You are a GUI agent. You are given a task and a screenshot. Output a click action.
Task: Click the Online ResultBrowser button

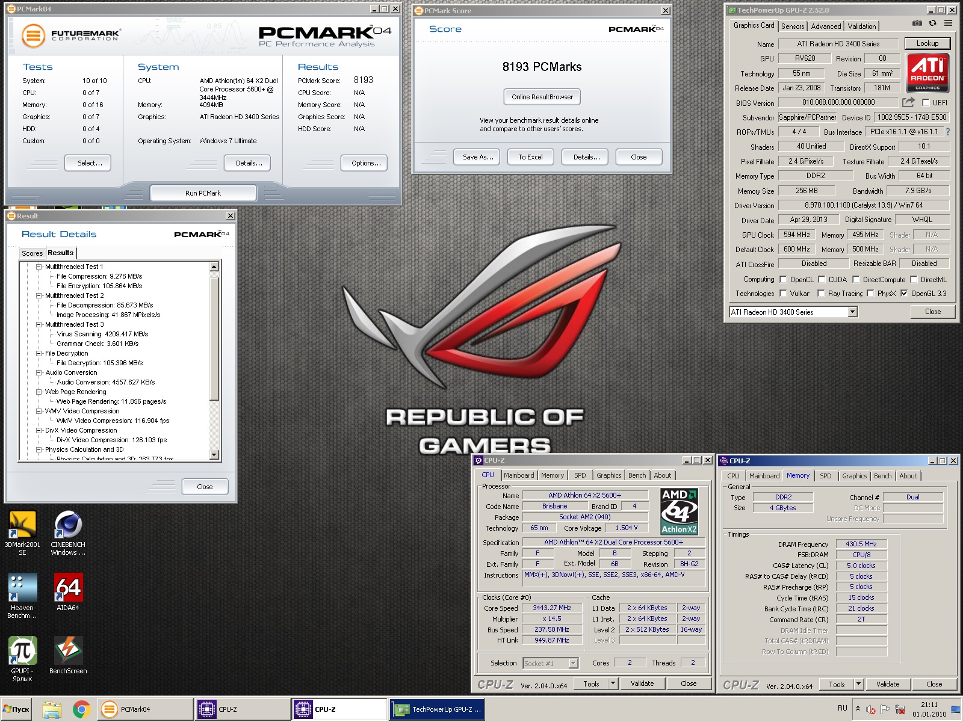point(542,97)
